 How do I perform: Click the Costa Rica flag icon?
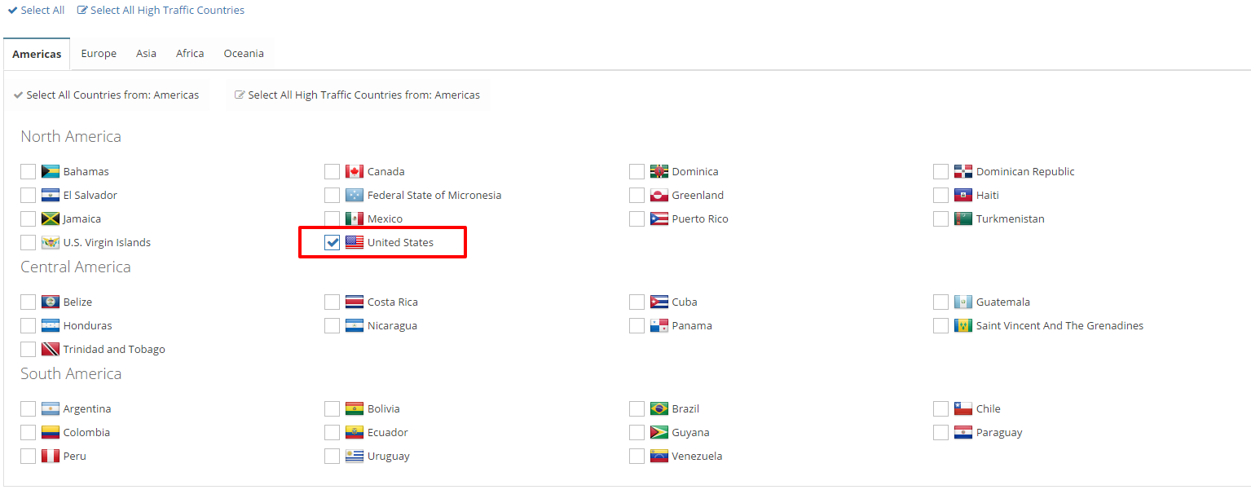pyautogui.click(x=355, y=302)
